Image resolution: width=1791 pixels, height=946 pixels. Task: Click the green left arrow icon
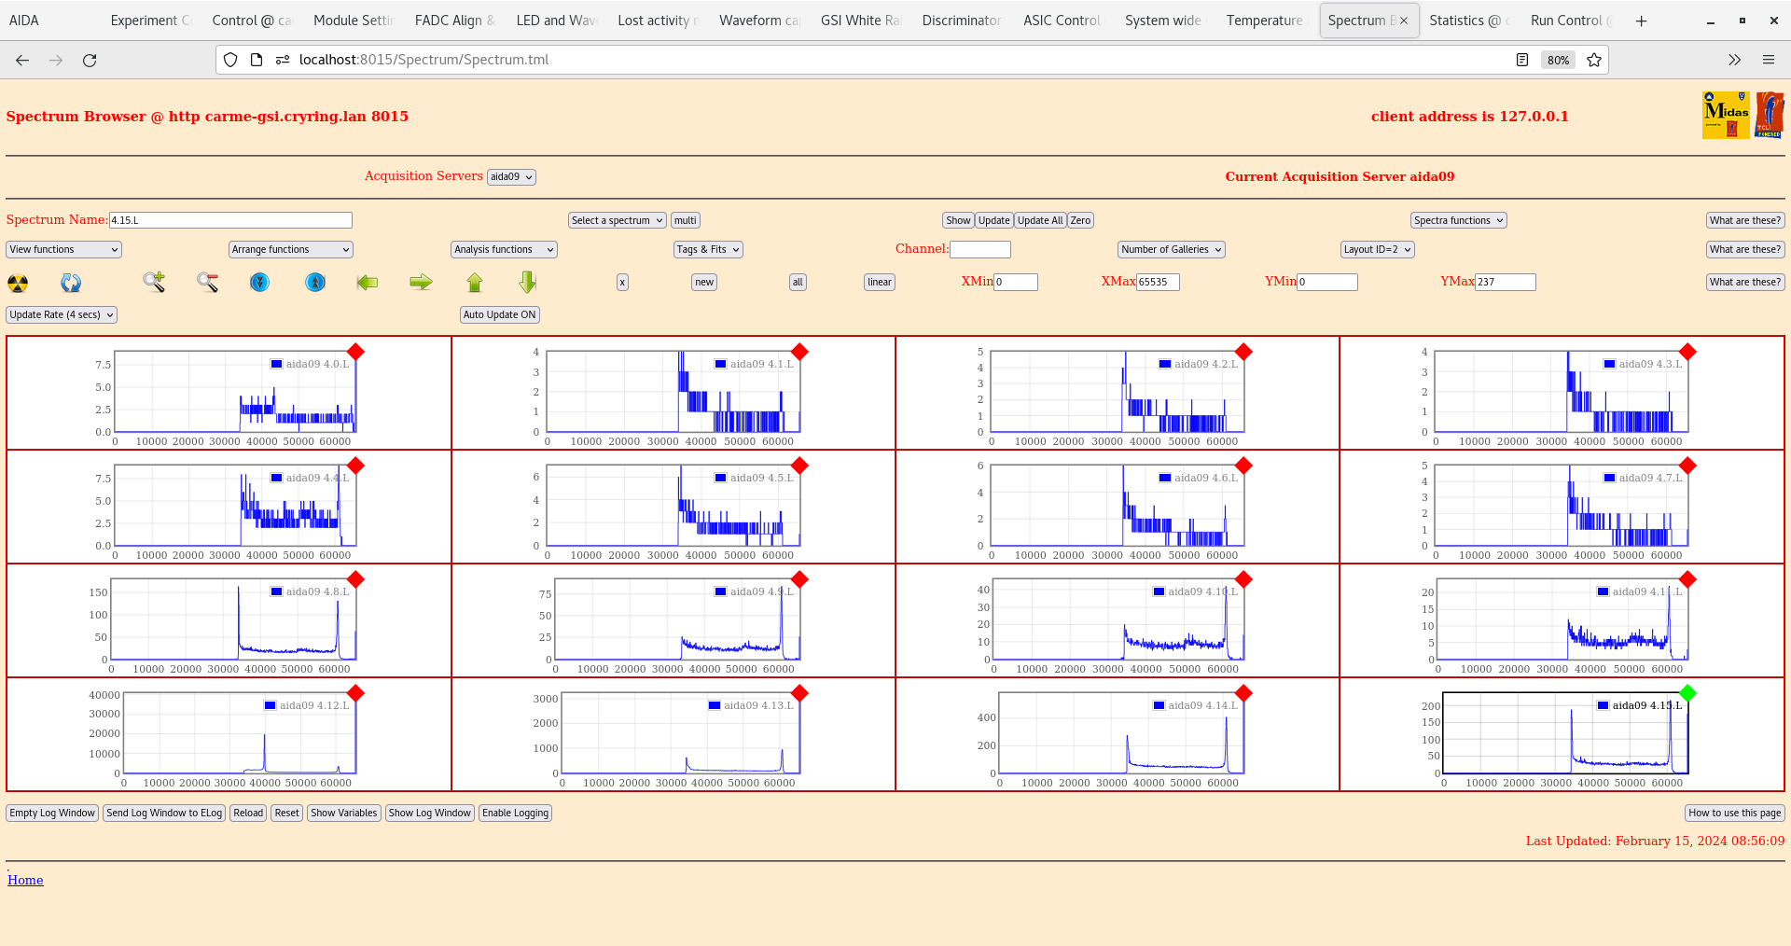tap(368, 282)
